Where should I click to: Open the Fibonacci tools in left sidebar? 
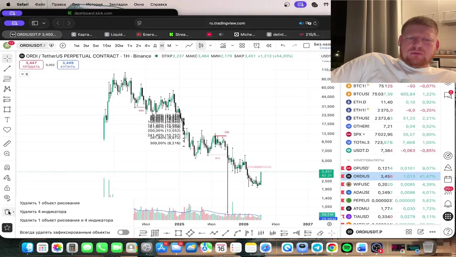click(x=7, y=79)
